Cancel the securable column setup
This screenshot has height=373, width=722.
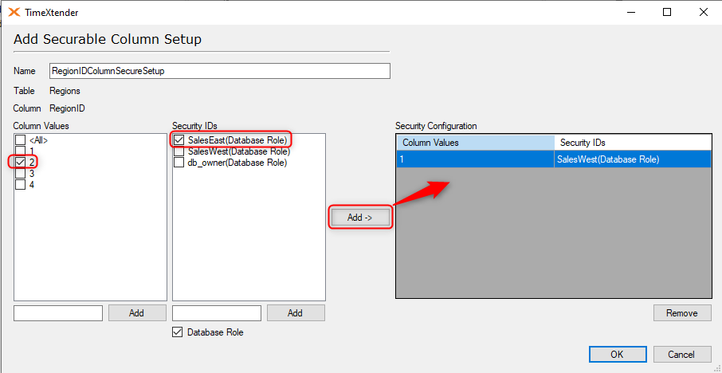[681, 354]
